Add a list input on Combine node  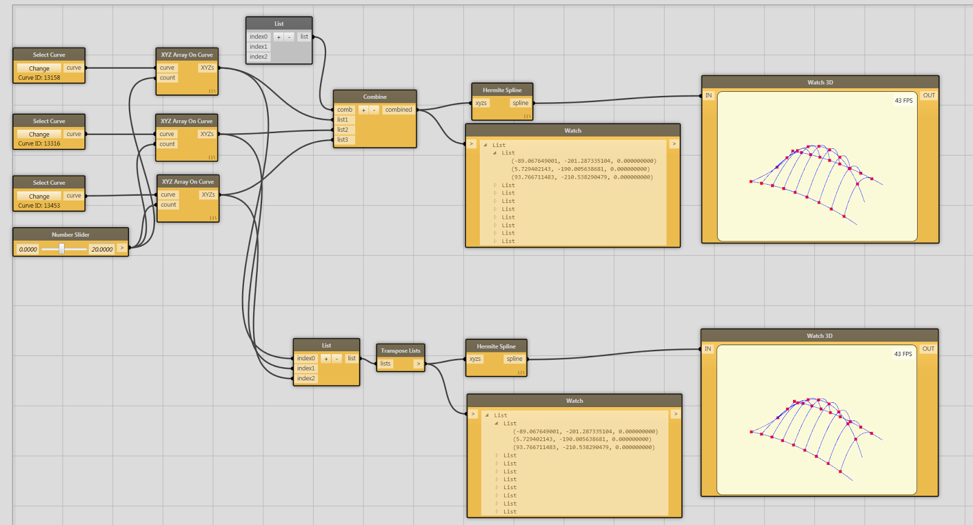click(x=363, y=110)
